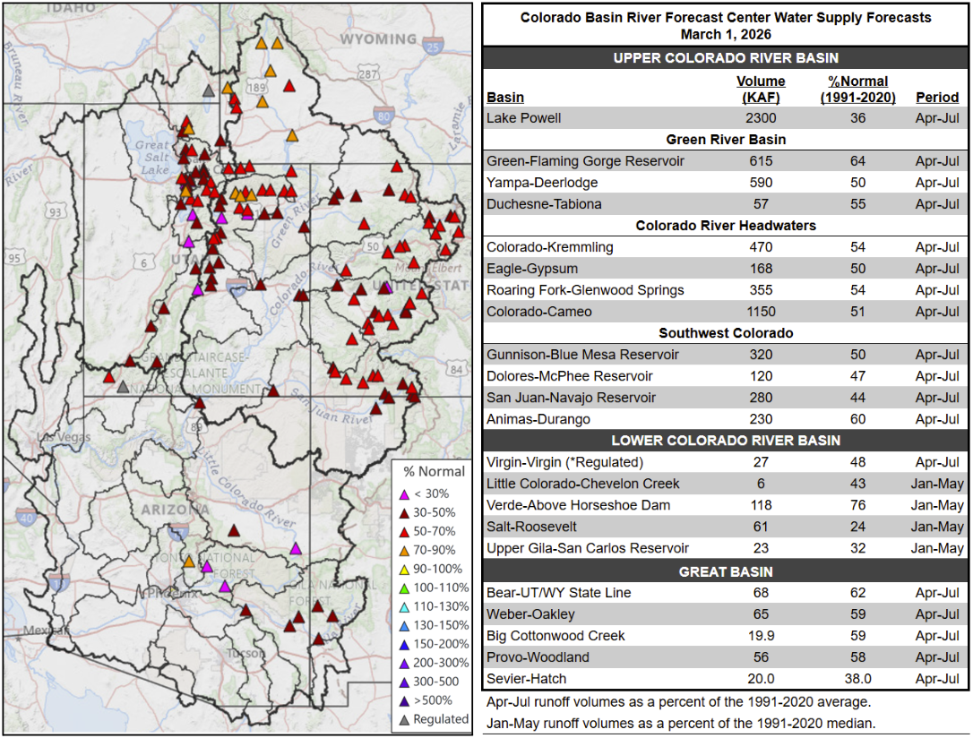Click the GREAT BASIN section header
This screenshot has height=738, width=973.
pos(726,571)
